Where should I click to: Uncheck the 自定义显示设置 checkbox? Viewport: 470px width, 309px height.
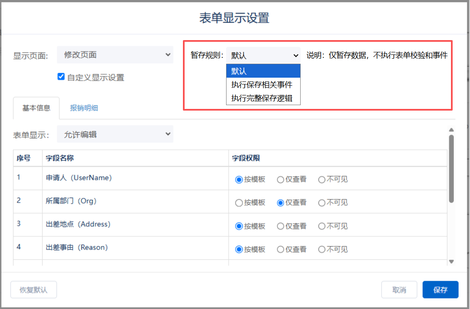(61, 77)
